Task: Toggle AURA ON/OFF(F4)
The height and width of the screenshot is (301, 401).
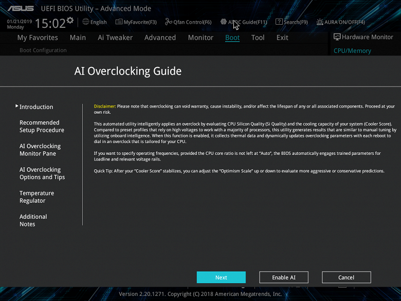Action: (344, 22)
